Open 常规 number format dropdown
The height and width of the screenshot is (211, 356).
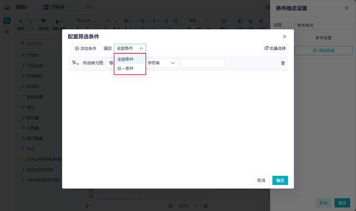(198, 21)
